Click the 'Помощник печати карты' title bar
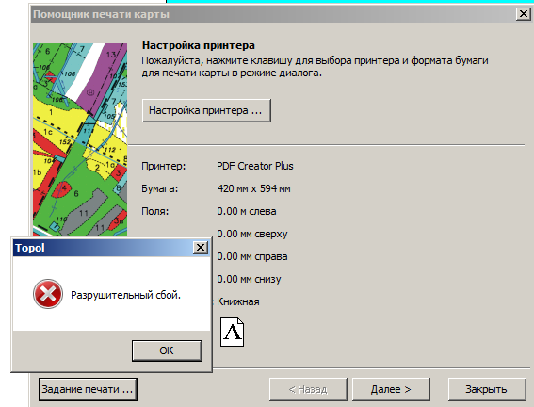Viewport: 534px width, 407px height. tap(272, 14)
